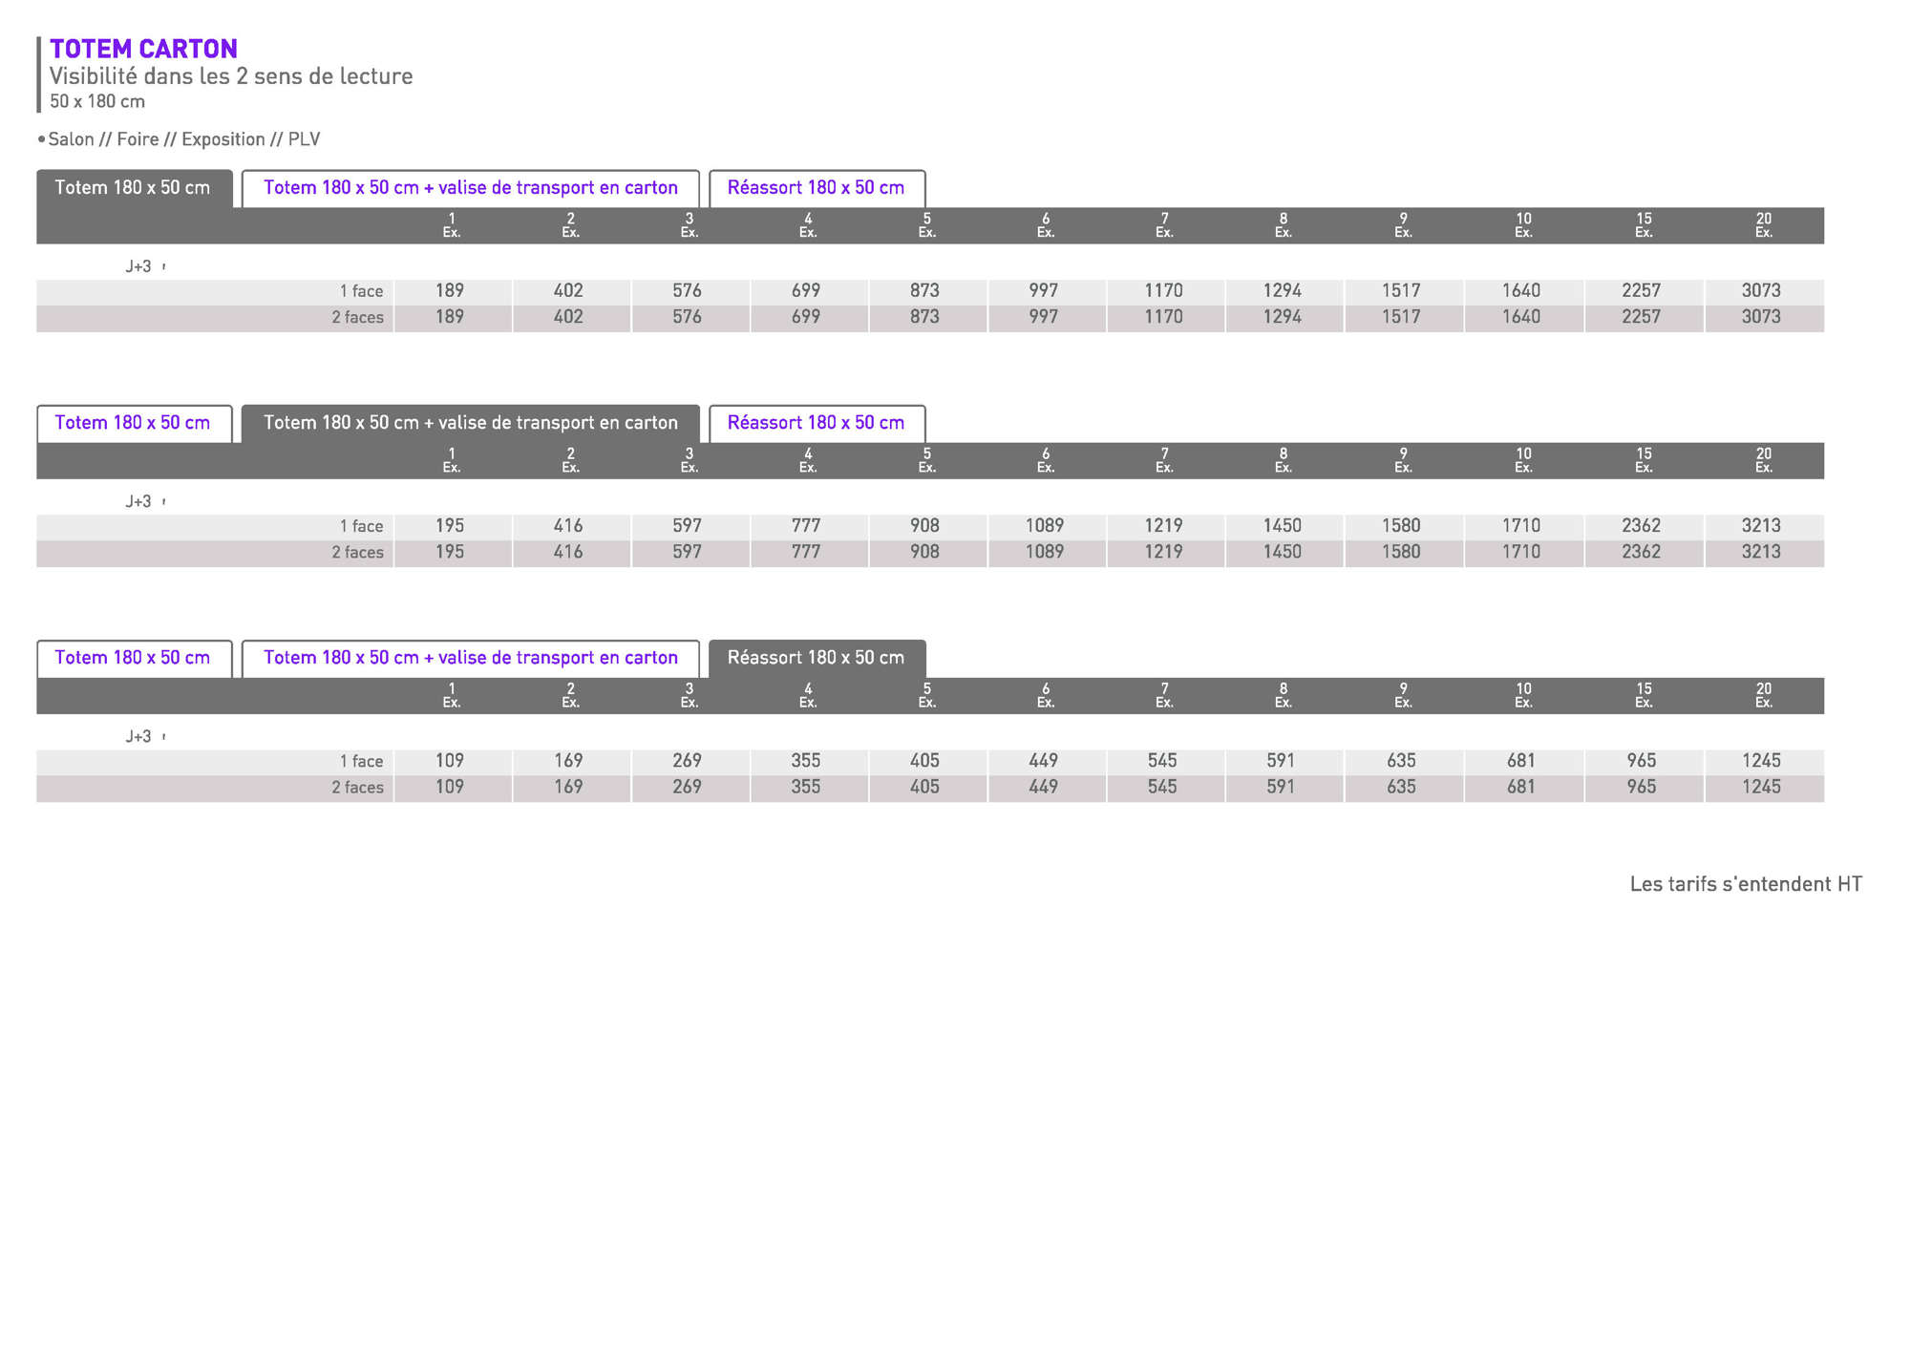Click J+3 delay marker above the 189 row
This screenshot has width=1910, height=1350.
pyautogui.click(x=139, y=266)
